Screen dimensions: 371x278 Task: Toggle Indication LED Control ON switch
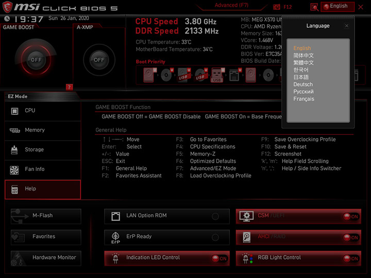click(x=220, y=258)
